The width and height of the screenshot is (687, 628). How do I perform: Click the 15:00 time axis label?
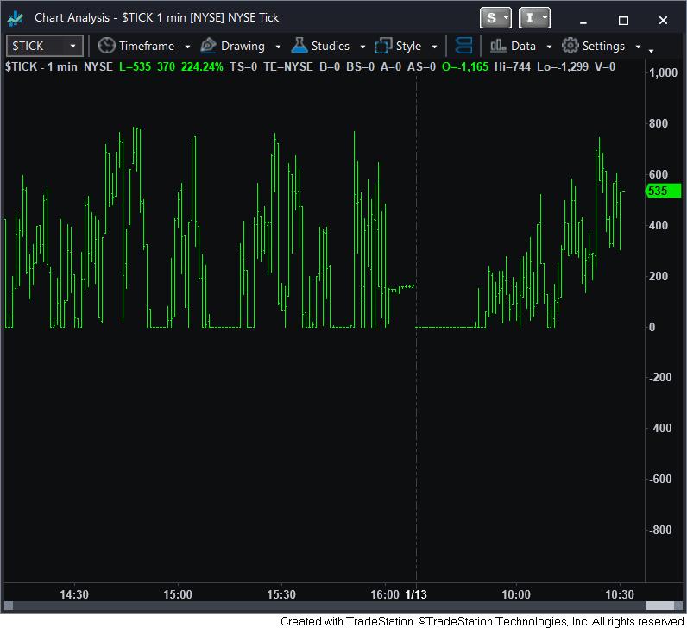178,594
